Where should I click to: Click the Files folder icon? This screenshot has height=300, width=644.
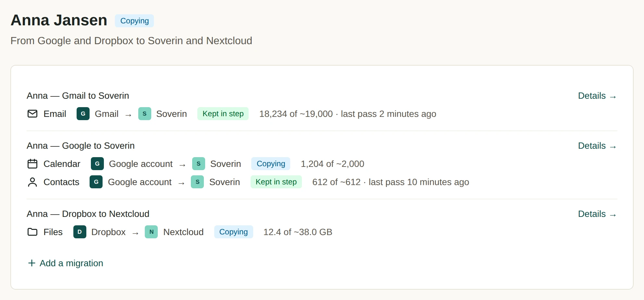pos(32,232)
